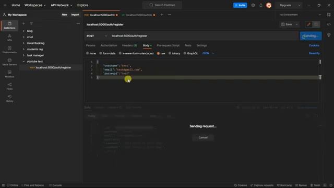The image size is (334, 188).
Task: Select the form-data body type
Action: click(108, 53)
